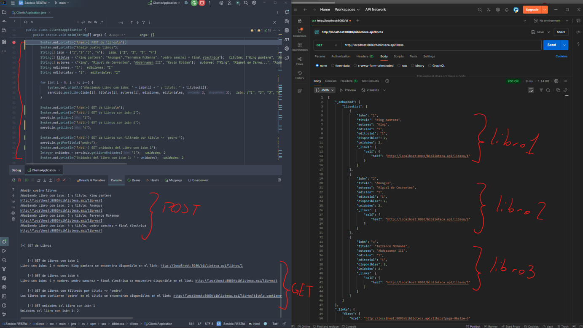Screen dimensions: 583x328
Task: Click the Postman request URL field
Action: click(x=441, y=45)
